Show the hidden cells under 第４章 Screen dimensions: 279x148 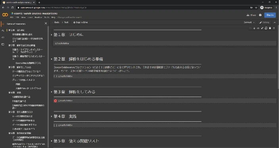[x=66, y=125]
